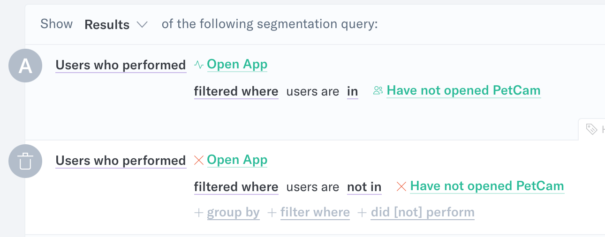Change the "in" operator in first filter
The height and width of the screenshot is (237, 605).
pyautogui.click(x=353, y=91)
